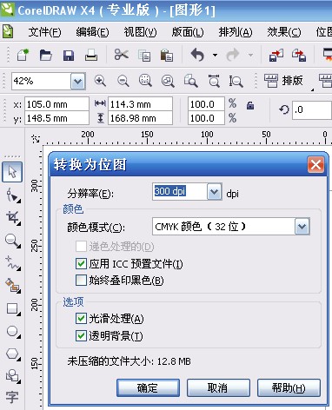Screen dimensions: 332x410
Task: Toggle the lock ratio padlock icon
Action: pyautogui.click(x=250, y=105)
